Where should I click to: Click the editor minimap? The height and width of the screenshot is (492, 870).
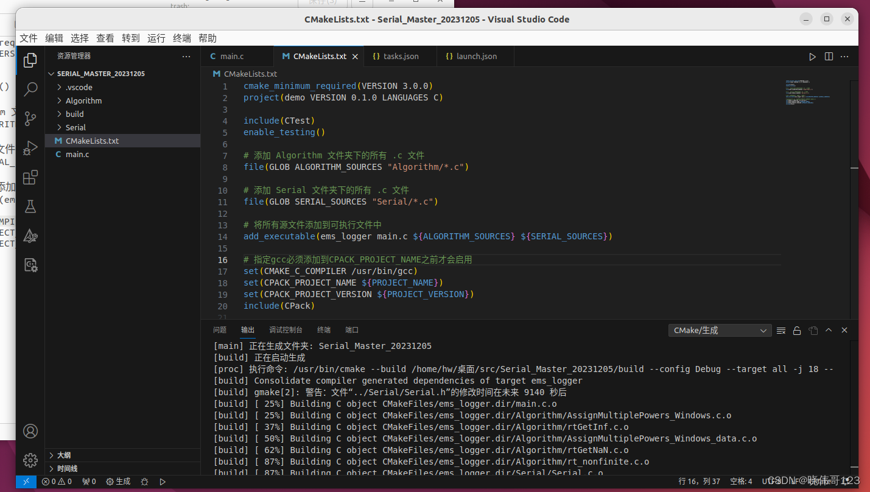[x=808, y=91]
